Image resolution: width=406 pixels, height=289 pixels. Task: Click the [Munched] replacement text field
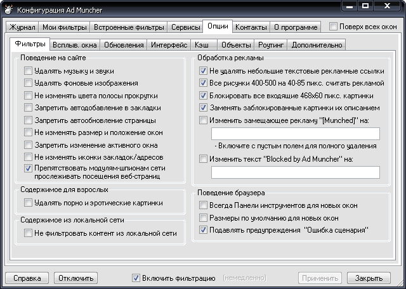coord(296,134)
